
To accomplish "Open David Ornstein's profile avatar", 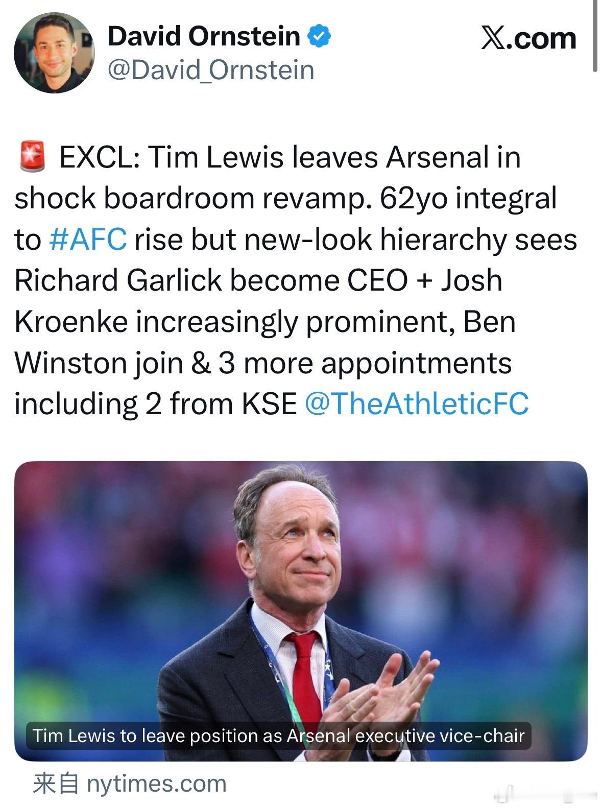I will coord(54,53).
